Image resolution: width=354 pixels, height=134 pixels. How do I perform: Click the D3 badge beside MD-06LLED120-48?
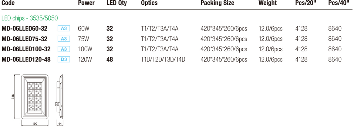click(64, 59)
